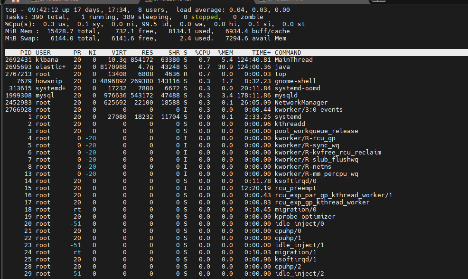Click the rcu_exp_par_gp_kthread_worker/1 process name

pos(333,195)
